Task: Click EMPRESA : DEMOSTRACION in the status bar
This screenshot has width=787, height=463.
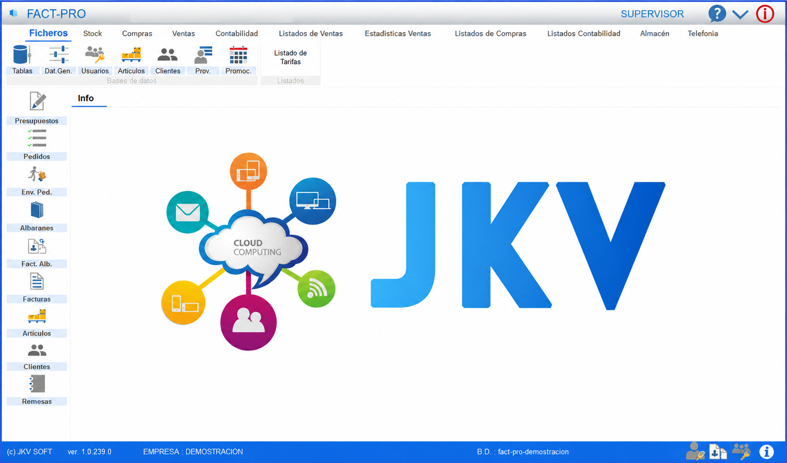Action: [x=193, y=451]
